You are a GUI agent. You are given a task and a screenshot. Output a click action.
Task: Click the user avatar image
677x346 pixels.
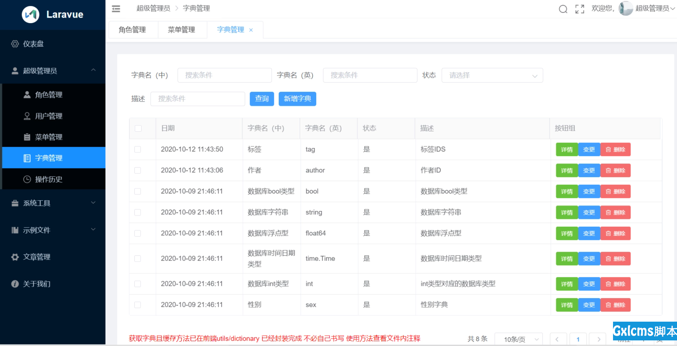pos(626,8)
